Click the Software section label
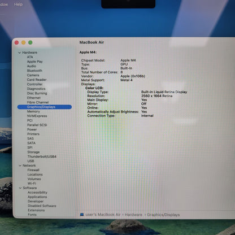Image resolution: width=235 pixels, height=235 pixels. coord(30,188)
